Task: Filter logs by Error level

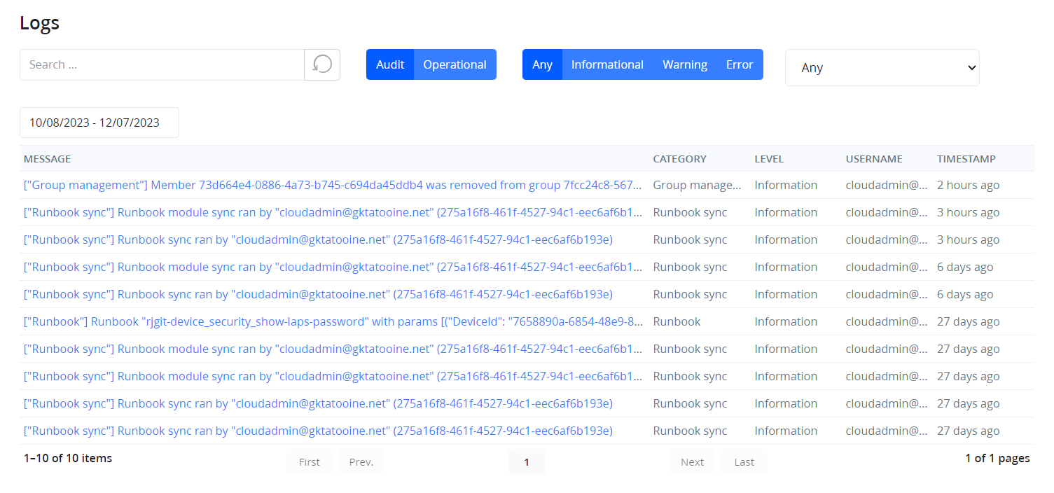Action: (739, 64)
